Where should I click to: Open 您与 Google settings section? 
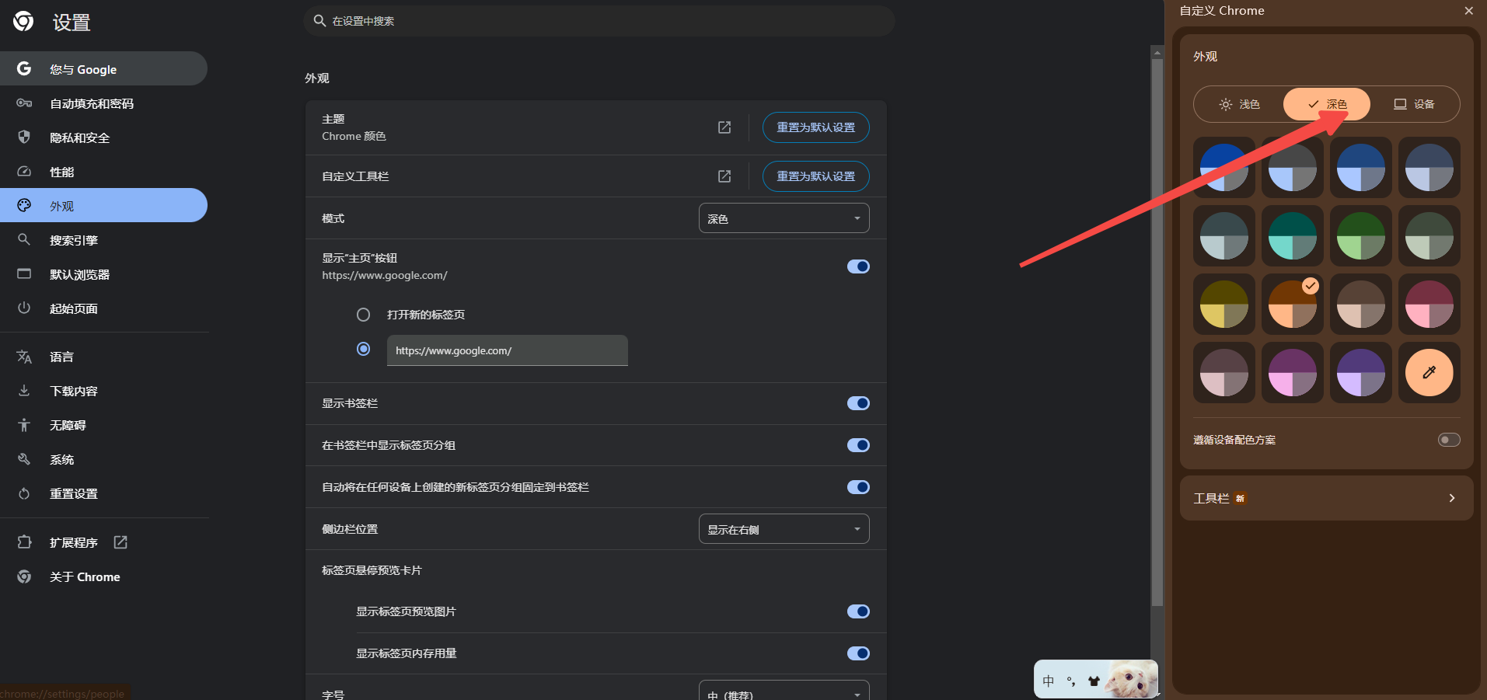point(103,69)
